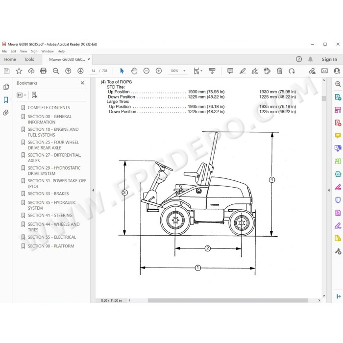Open the Help question mark icon
Screen dimensions: 343x343
(299, 59)
